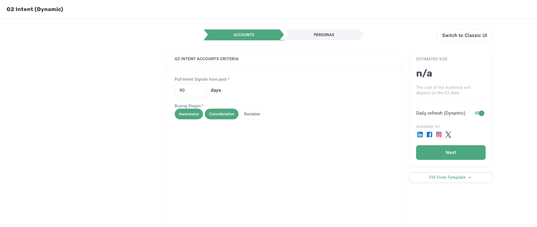The width and height of the screenshot is (537, 227).
Task: Turn off the Daily refresh (Dynamic) switch
Action: point(479,113)
